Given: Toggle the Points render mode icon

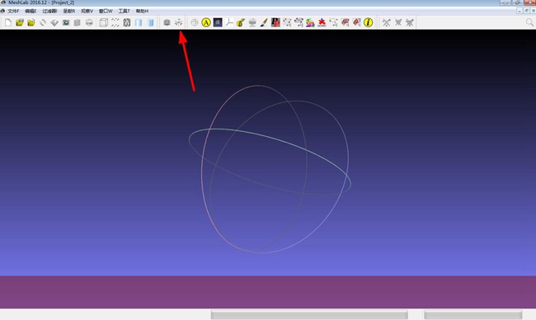Looking at the screenshot, I should pyautogui.click(x=115, y=22).
